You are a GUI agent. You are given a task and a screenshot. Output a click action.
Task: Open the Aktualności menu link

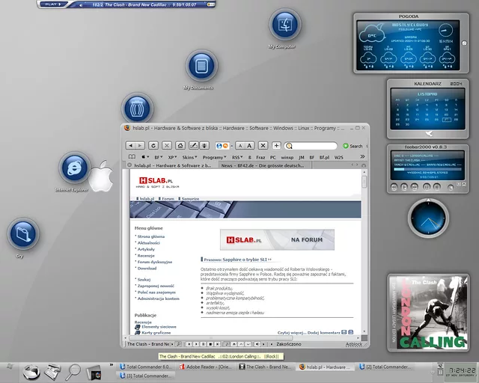tap(148, 243)
